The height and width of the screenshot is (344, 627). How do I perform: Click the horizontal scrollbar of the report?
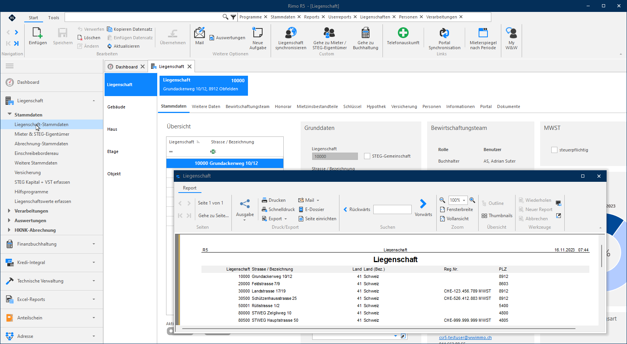point(379,329)
